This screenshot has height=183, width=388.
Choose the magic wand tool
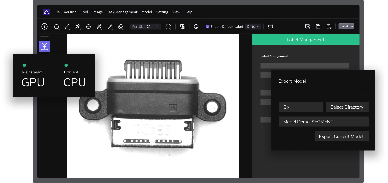99,27
